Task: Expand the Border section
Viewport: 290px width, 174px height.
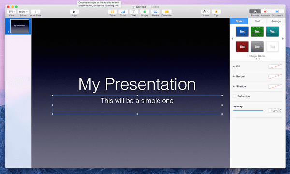Action: [x=234, y=76]
